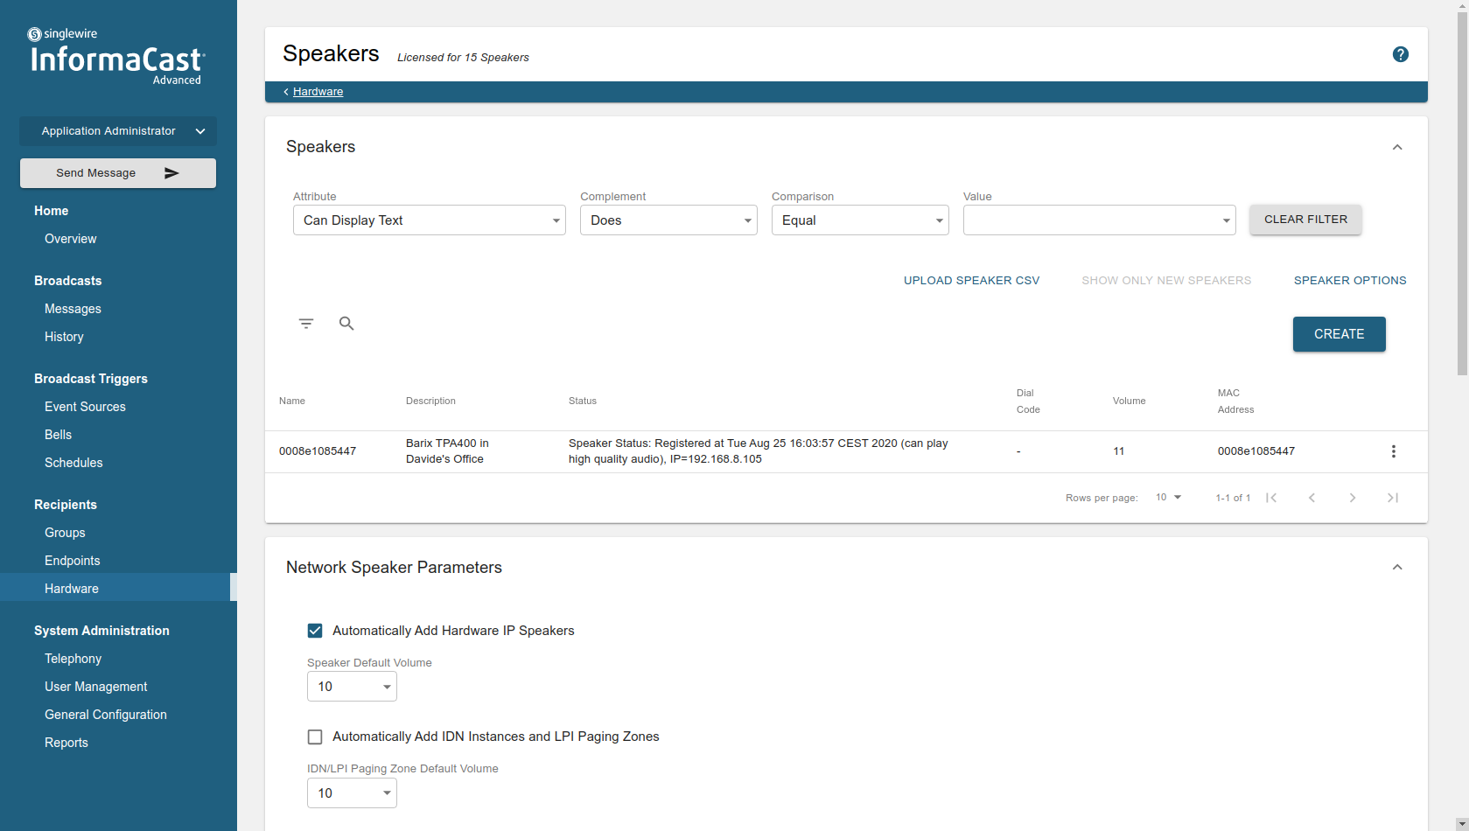Go to the first page using pagination icon
The width and height of the screenshot is (1469, 831).
(1271, 497)
